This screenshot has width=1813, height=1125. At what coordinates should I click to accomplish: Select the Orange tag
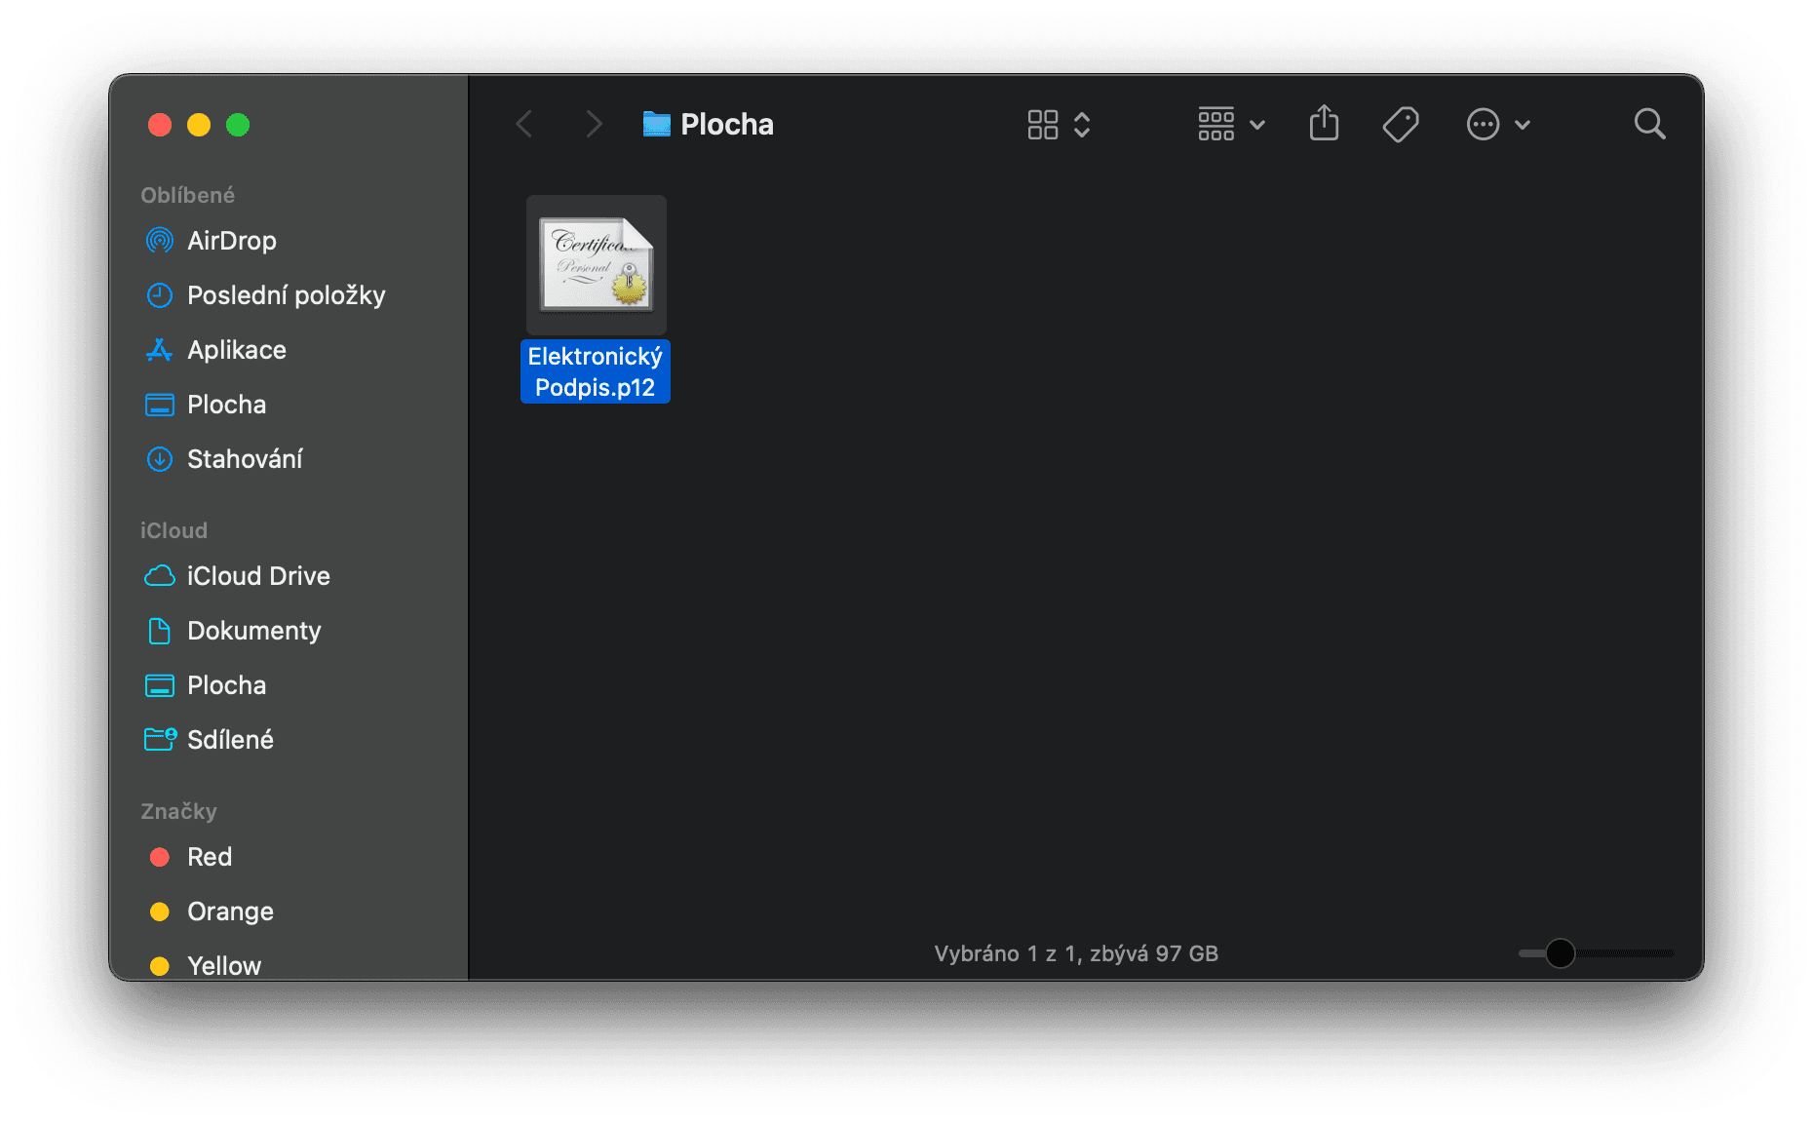230,912
